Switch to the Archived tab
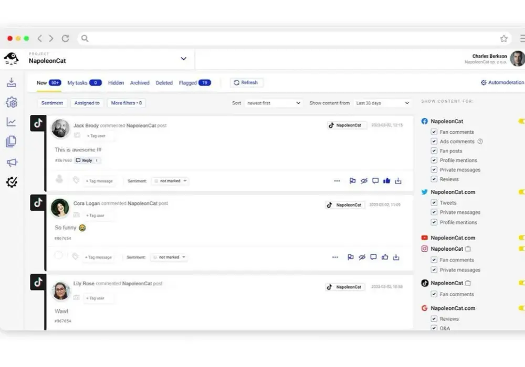The height and width of the screenshot is (367, 525). click(x=140, y=83)
